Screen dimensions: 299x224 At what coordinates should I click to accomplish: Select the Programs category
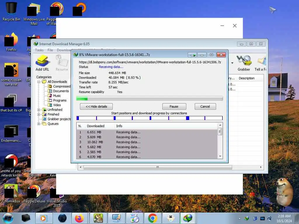coord(57,100)
